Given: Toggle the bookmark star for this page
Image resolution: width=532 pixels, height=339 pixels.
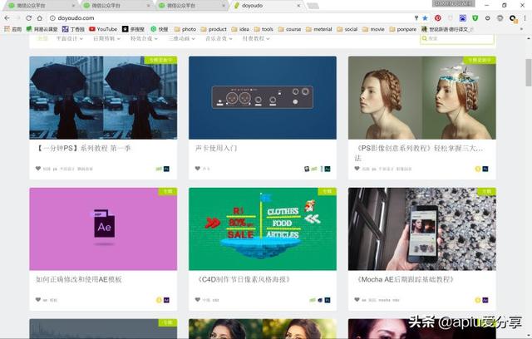Looking at the screenshot, I should tap(425, 18).
